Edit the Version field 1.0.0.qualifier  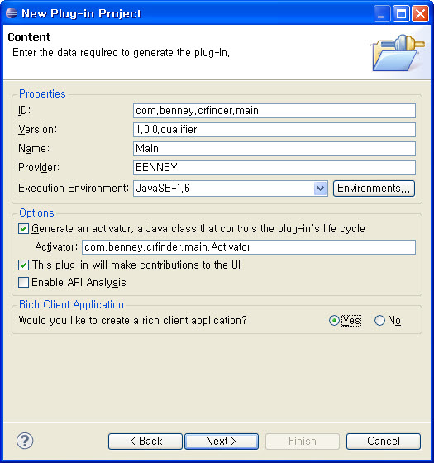[274, 130]
